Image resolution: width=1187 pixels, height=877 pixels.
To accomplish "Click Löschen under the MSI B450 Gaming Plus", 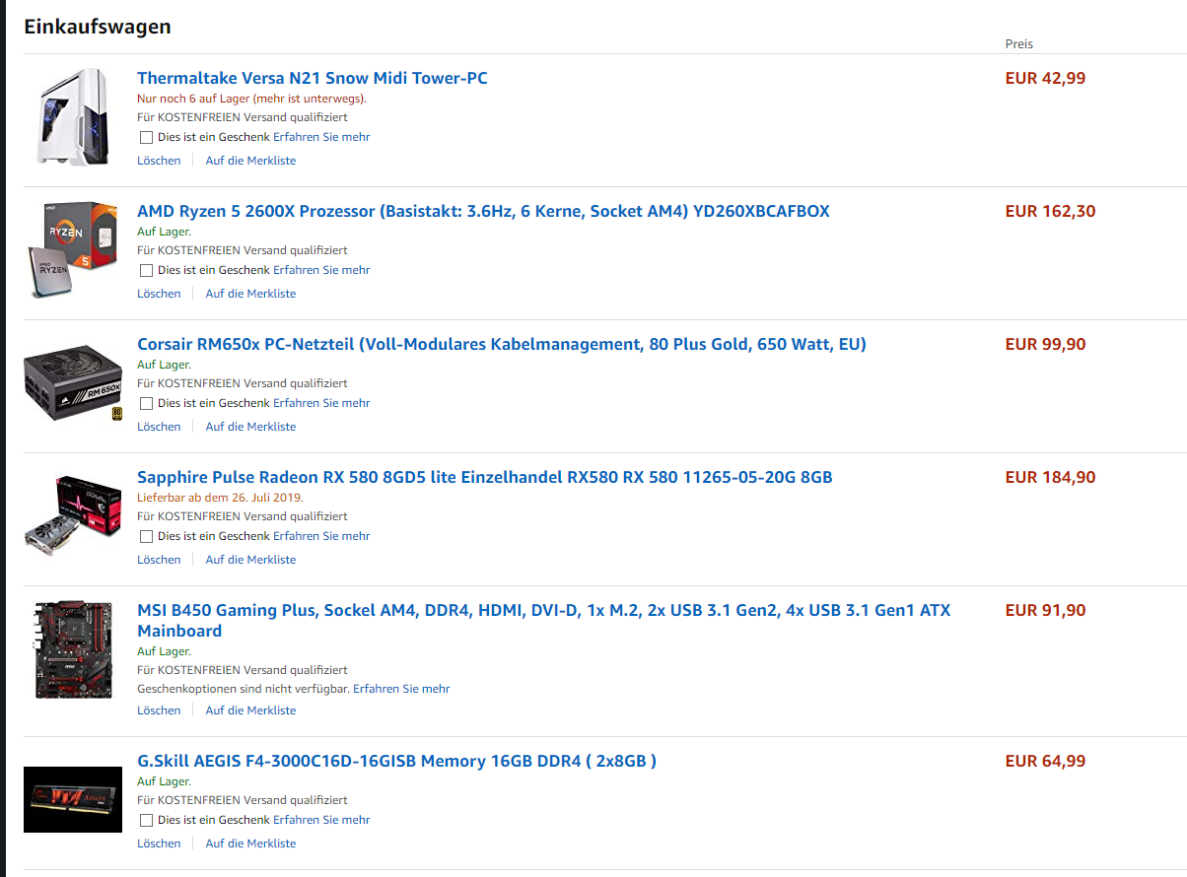I will coord(159,710).
